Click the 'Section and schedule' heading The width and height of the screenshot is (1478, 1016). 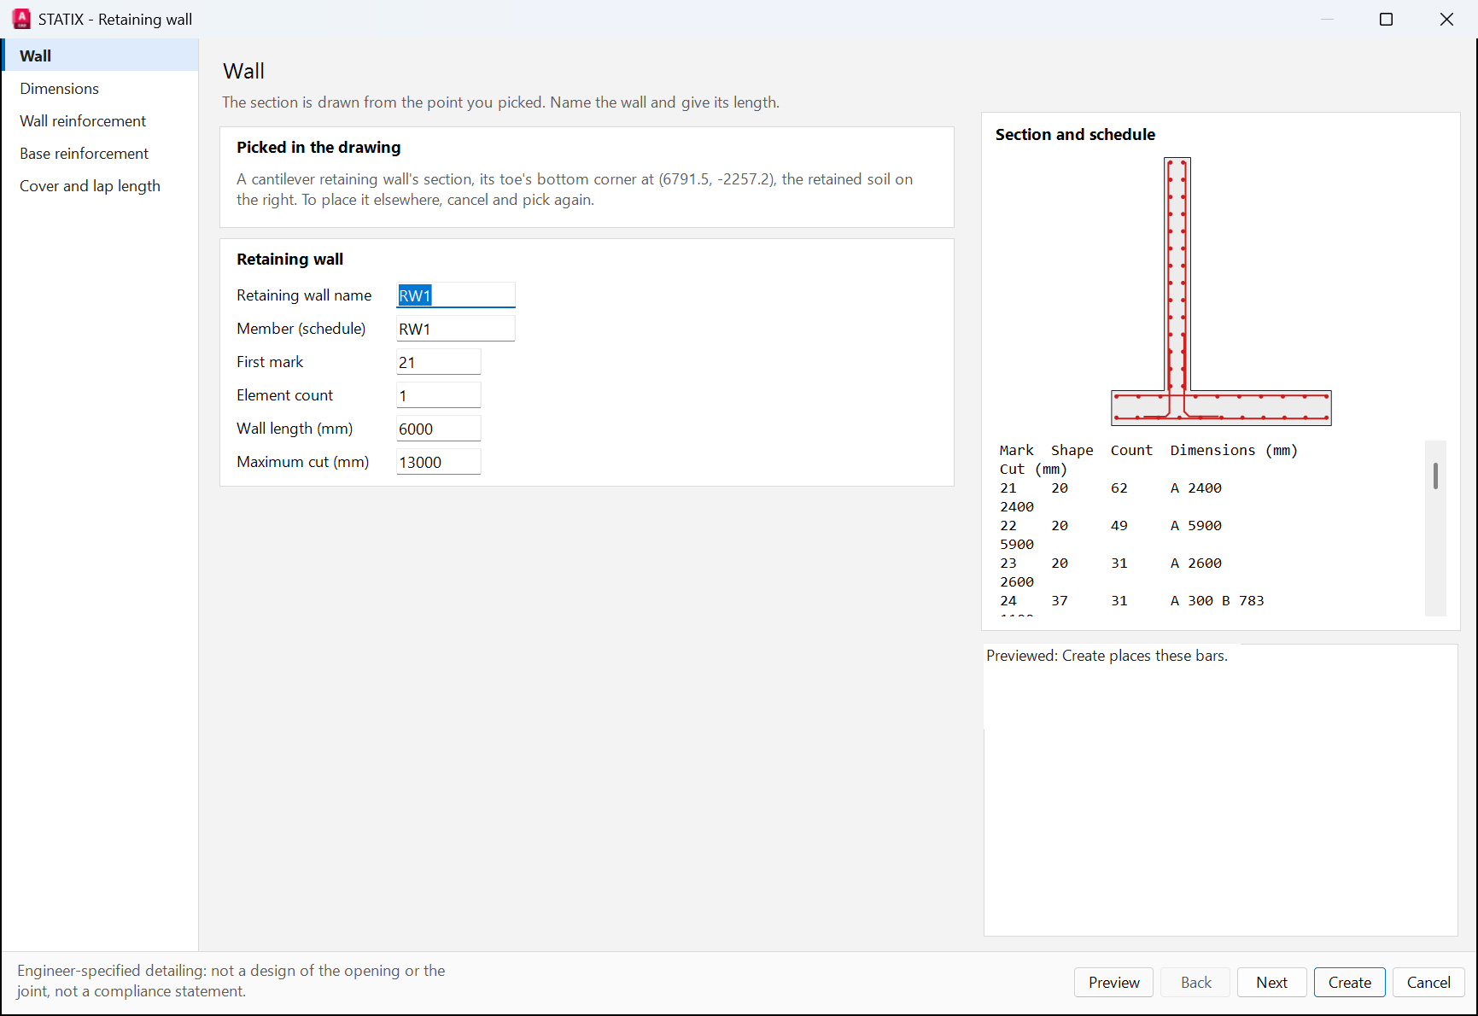point(1075,134)
